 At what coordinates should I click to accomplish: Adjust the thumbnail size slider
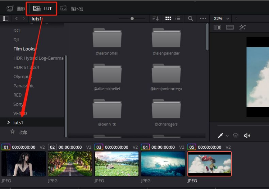[x=132, y=19]
